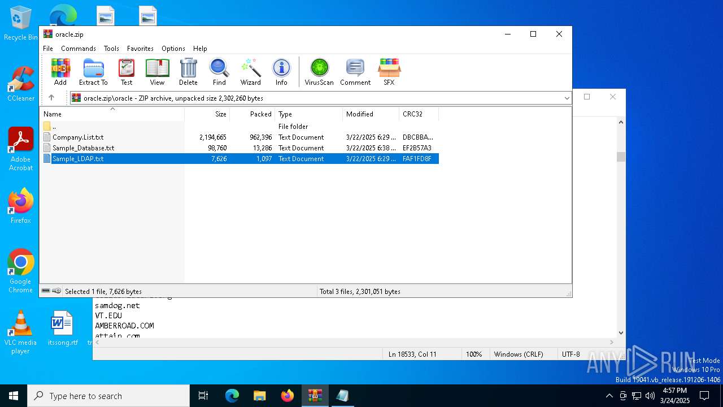The image size is (723, 407).
Task: Show hidden system tray icons chevron
Action: click(x=609, y=396)
